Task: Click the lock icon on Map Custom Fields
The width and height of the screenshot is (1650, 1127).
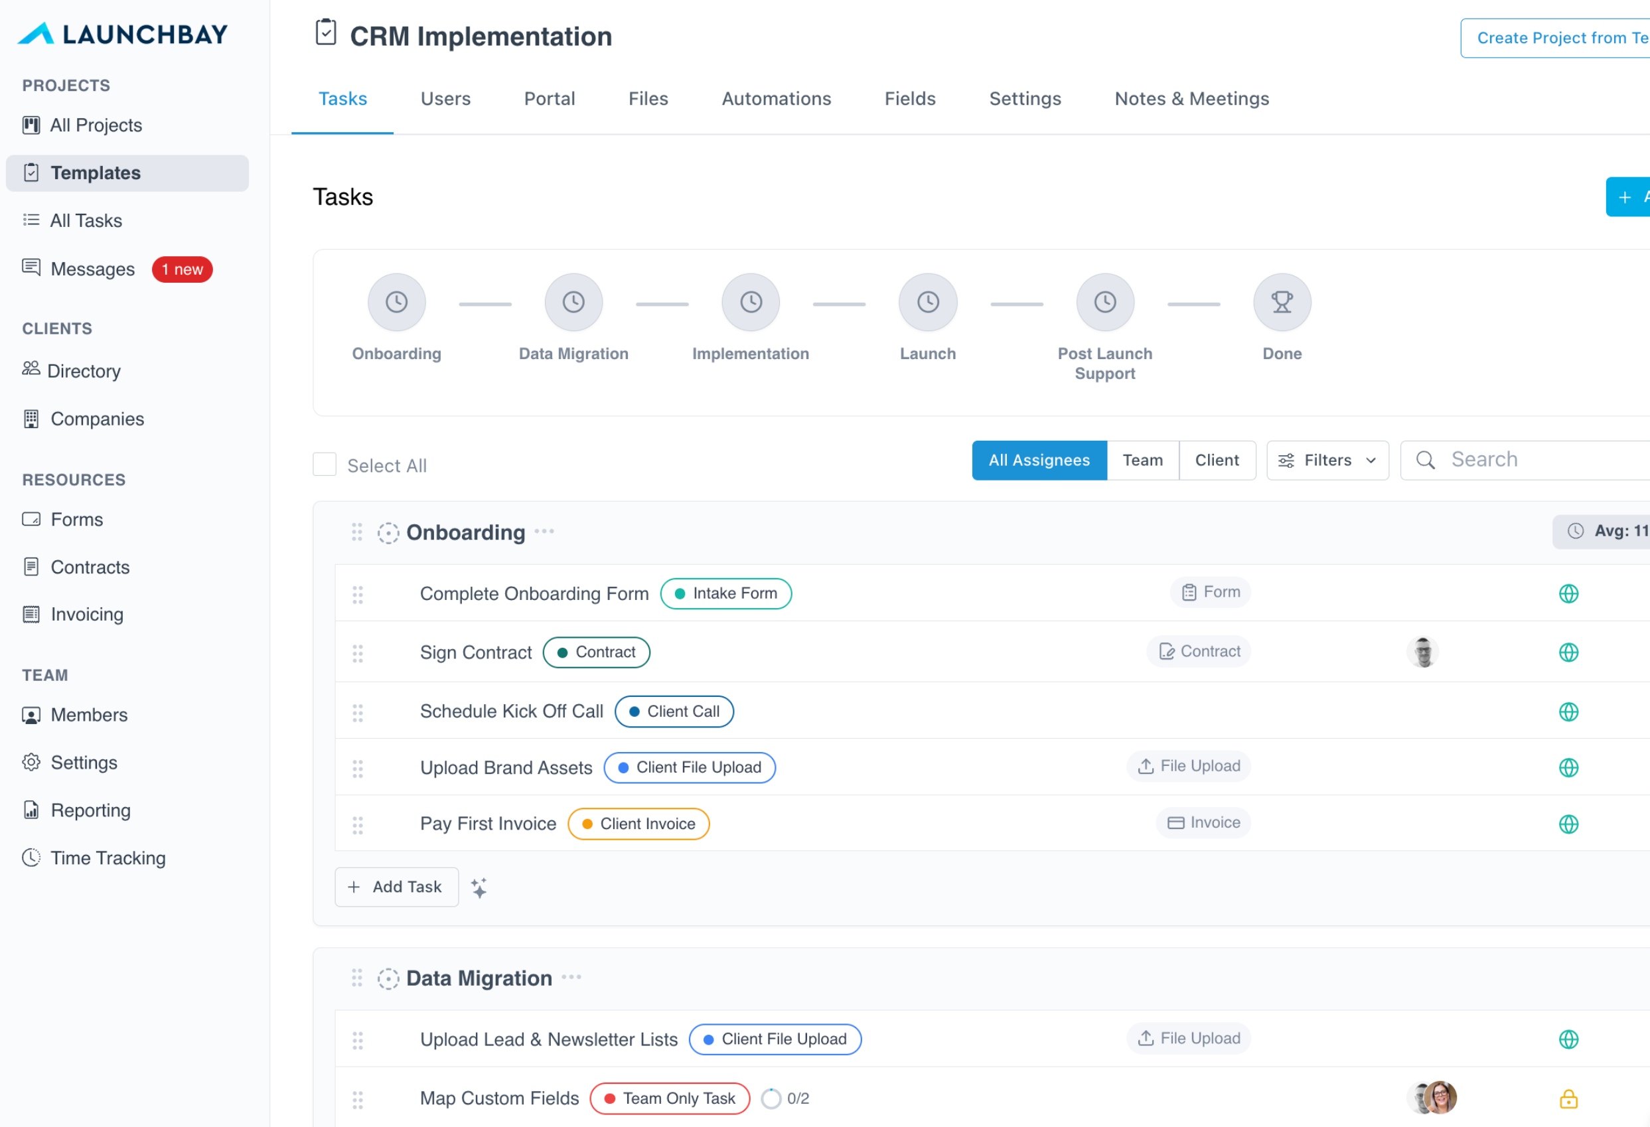Action: (x=1568, y=1098)
